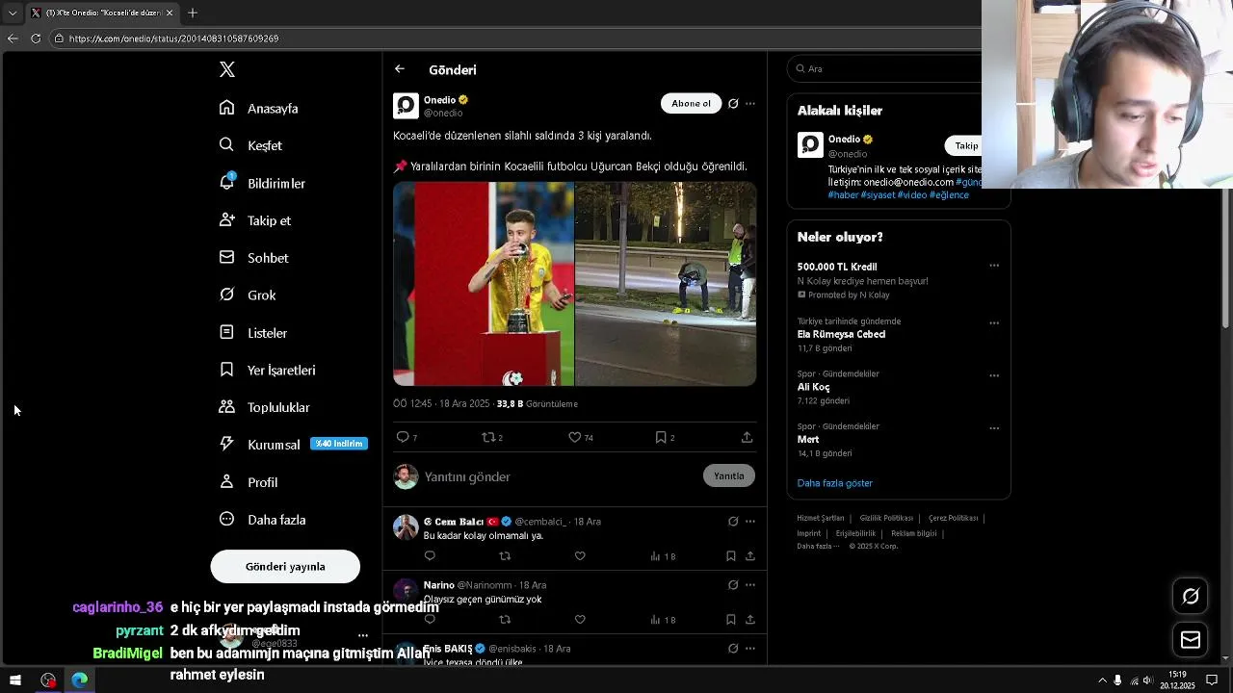
Task: Open the Windows Start menu
Action: pos(15,680)
